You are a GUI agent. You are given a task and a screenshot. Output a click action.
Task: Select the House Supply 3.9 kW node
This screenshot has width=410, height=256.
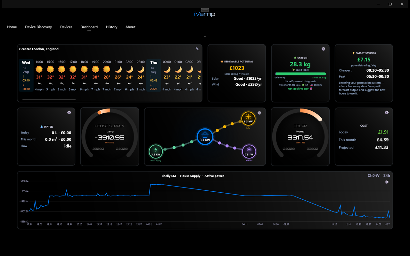pos(156,151)
